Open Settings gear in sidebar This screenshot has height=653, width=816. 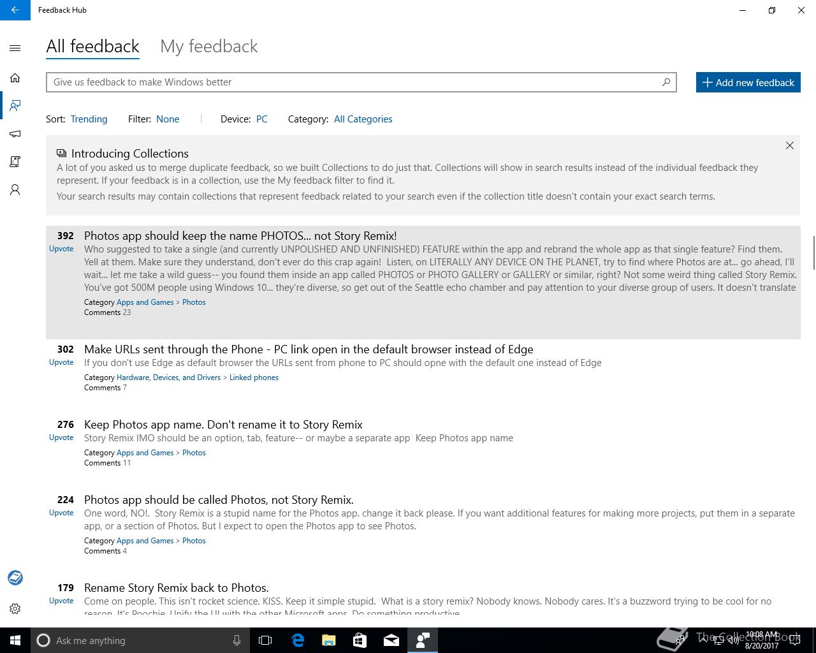15,608
